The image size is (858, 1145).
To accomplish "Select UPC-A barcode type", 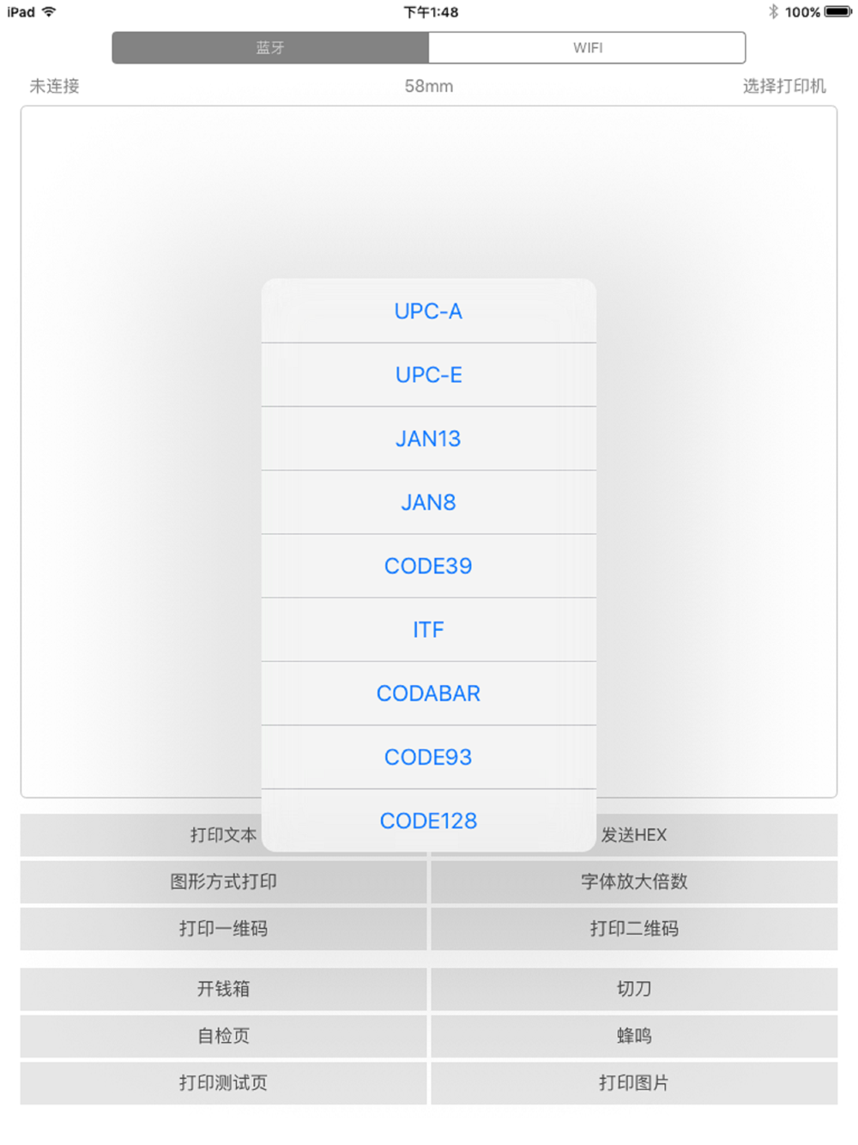I will coord(428,311).
